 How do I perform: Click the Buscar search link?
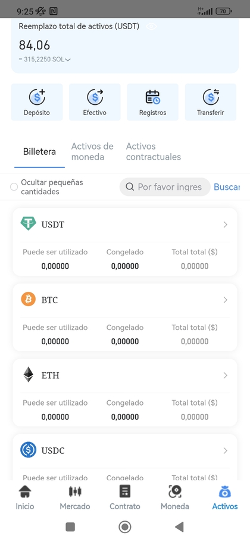(227, 187)
